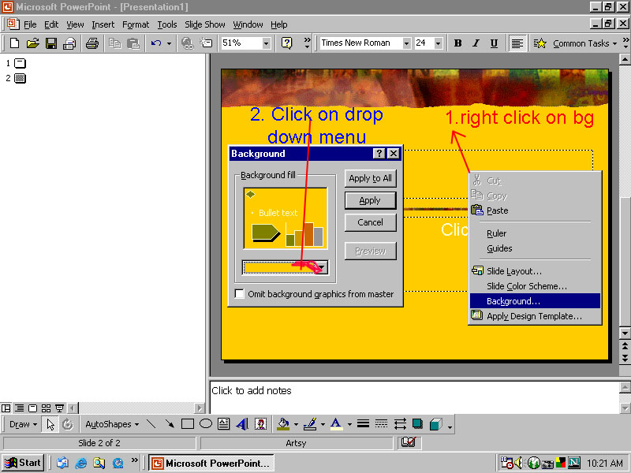Switch to Outline View button
This screenshot has width=631, height=473.
19,408
